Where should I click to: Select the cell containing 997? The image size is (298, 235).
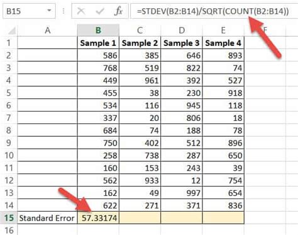182,193
